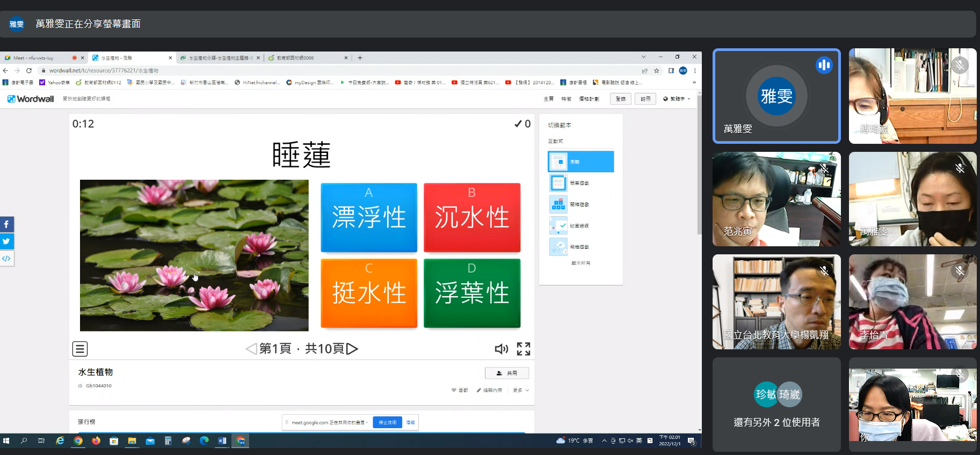This screenshot has height=455, width=980.
Task: Open the Wordwall game menu icon
Action: coord(80,349)
